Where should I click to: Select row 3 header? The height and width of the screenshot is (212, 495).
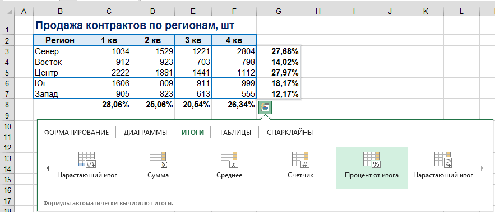pos(7,51)
